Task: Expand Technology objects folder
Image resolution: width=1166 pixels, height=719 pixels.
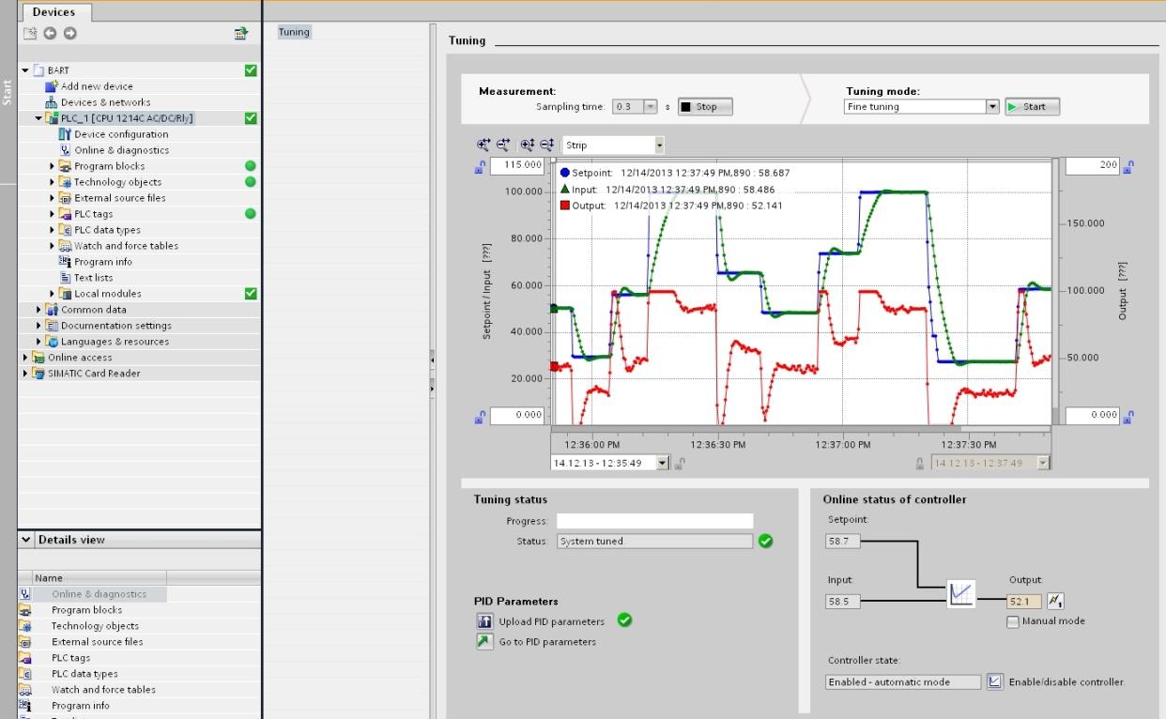Action: point(54,182)
